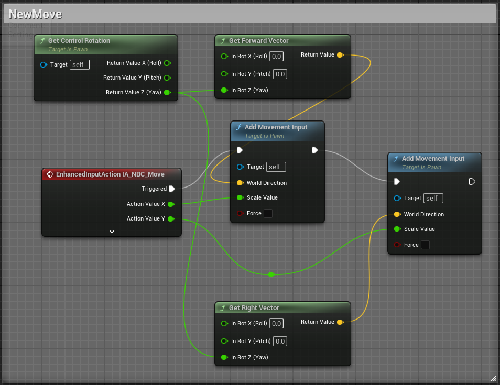The height and width of the screenshot is (385, 500).
Task: Click the comment box resize handle corner
Action: [493, 378]
